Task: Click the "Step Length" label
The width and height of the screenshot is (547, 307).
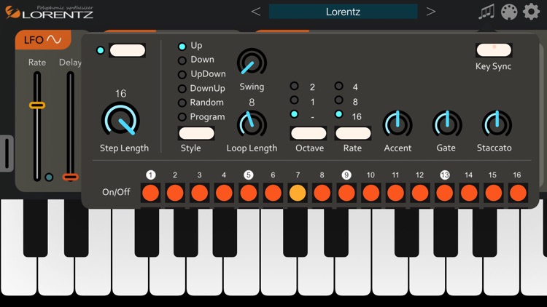Action: [124, 148]
